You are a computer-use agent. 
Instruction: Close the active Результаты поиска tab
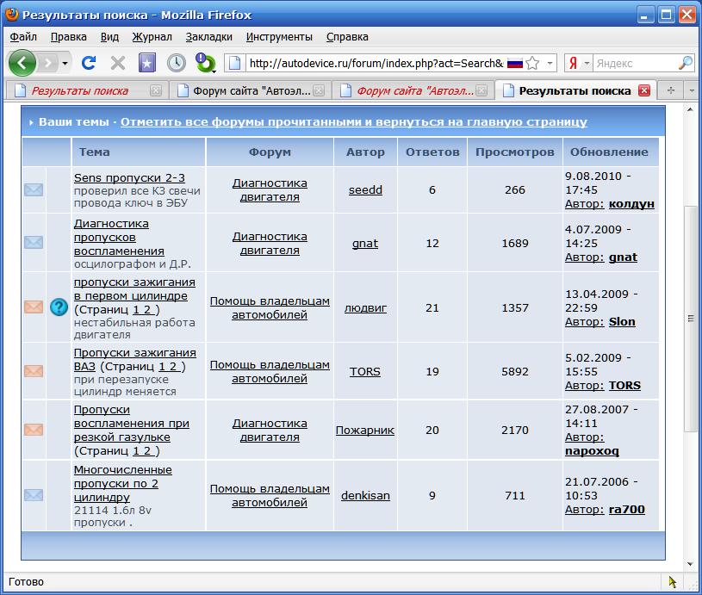click(644, 90)
